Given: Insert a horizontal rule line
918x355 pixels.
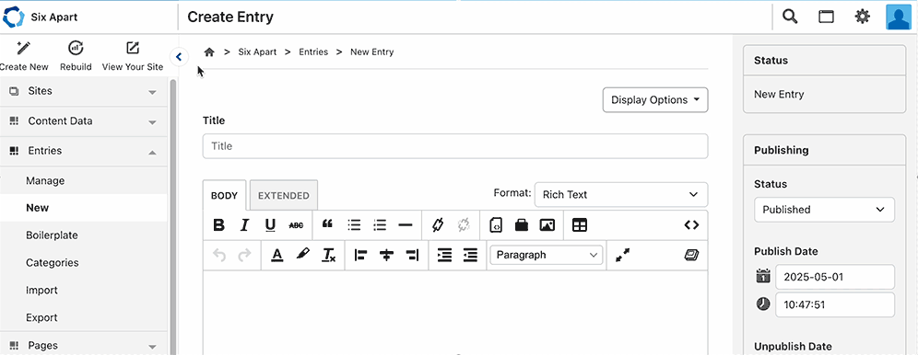Looking at the screenshot, I should (406, 224).
